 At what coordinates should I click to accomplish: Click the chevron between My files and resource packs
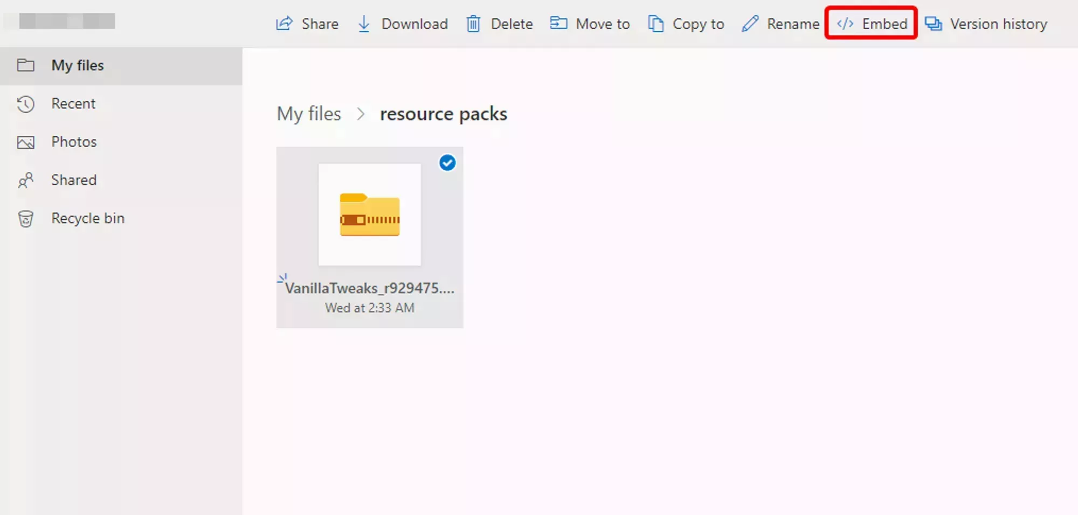click(361, 114)
